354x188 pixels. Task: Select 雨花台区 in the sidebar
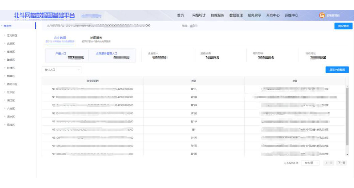(x=12, y=84)
